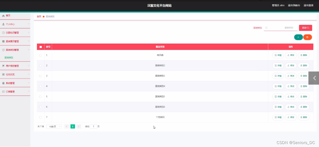Image resolution: width=319 pixels, height=147 pixels.
Task: Click 修改 for the 服装类别6 row
Action: point(291,107)
